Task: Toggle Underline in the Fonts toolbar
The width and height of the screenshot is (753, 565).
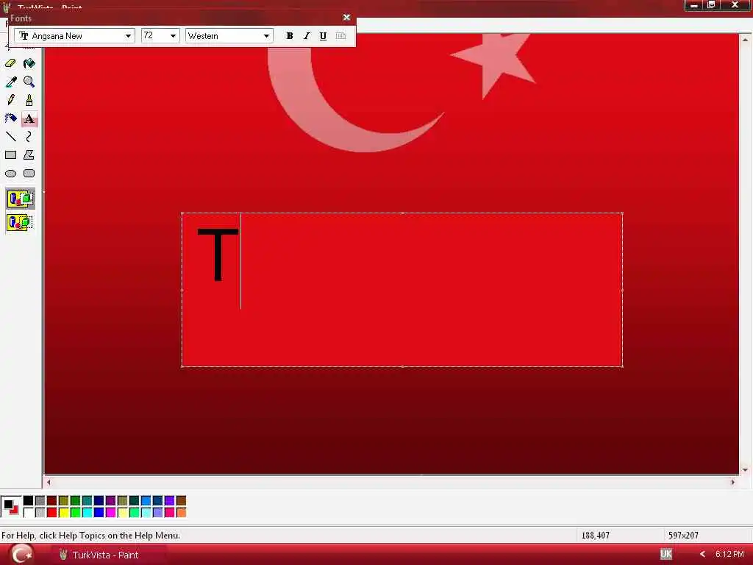Action: click(x=324, y=36)
